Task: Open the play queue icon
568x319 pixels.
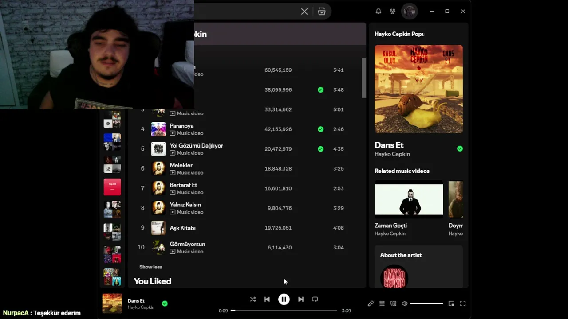Action: pyautogui.click(x=382, y=303)
